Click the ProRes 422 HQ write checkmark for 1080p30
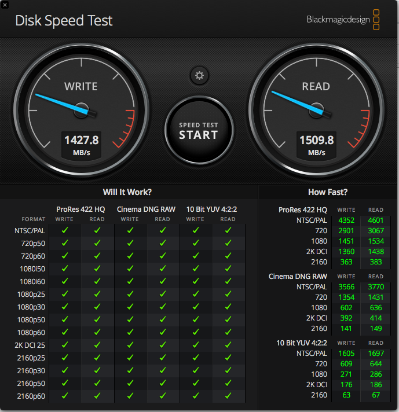 (x=65, y=307)
